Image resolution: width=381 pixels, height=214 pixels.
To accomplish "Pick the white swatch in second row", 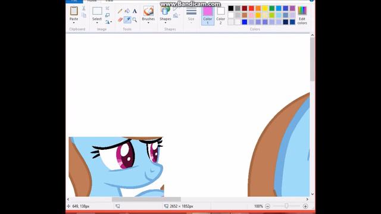I will coord(231,15).
